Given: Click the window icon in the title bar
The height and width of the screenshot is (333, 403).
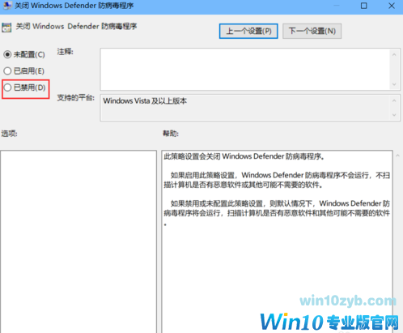Looking at the screenshot, I should coord(7,6).
